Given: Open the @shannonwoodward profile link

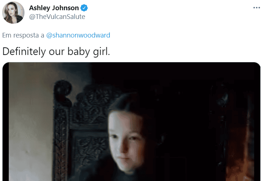Looking at the screenshot, I should pyautogui.click(x=78, y=35).
